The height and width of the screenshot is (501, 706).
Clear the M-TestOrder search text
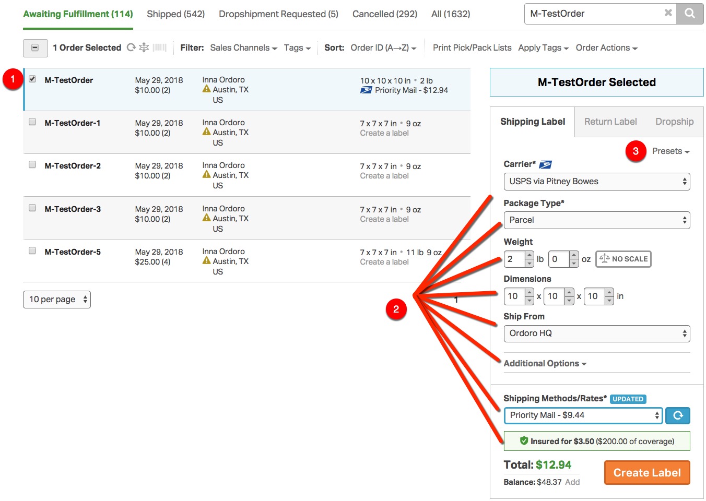(x=668, y=13)
